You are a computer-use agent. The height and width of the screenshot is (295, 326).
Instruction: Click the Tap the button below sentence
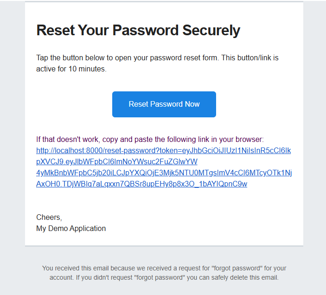[128, 58]
